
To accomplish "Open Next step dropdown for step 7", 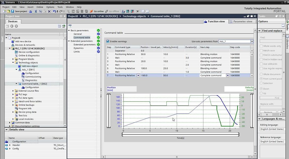I will tap(228, 76).
